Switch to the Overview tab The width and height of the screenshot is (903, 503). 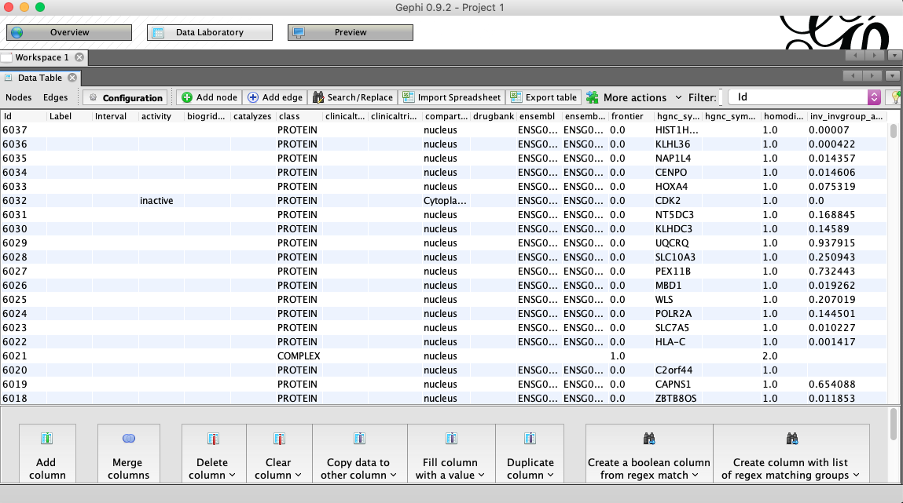tap(68, 32)
